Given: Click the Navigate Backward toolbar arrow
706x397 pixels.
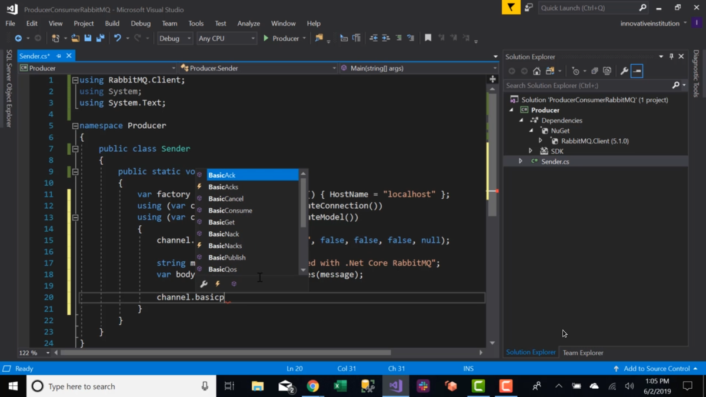Looking at the screenshot, I should (18, 38).
